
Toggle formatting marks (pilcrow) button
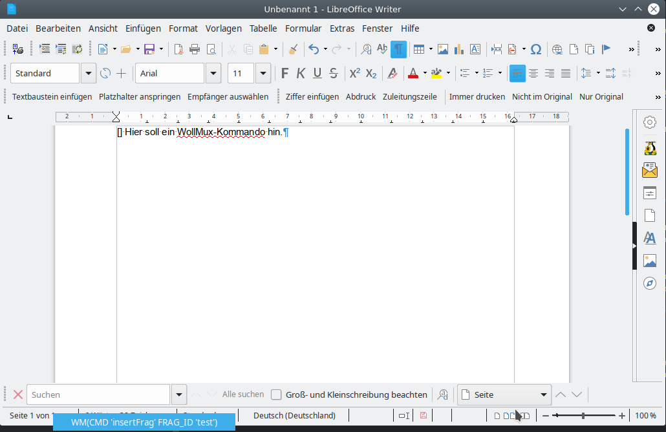398,49
